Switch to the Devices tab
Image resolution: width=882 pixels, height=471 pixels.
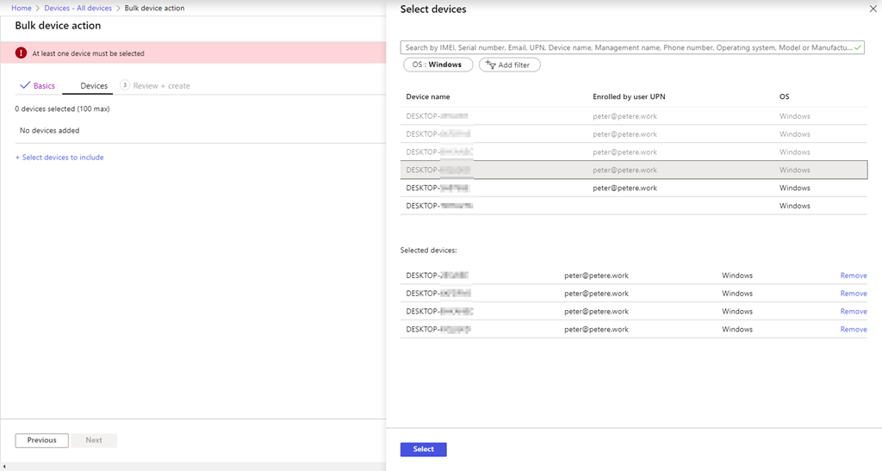coord(94,86)
